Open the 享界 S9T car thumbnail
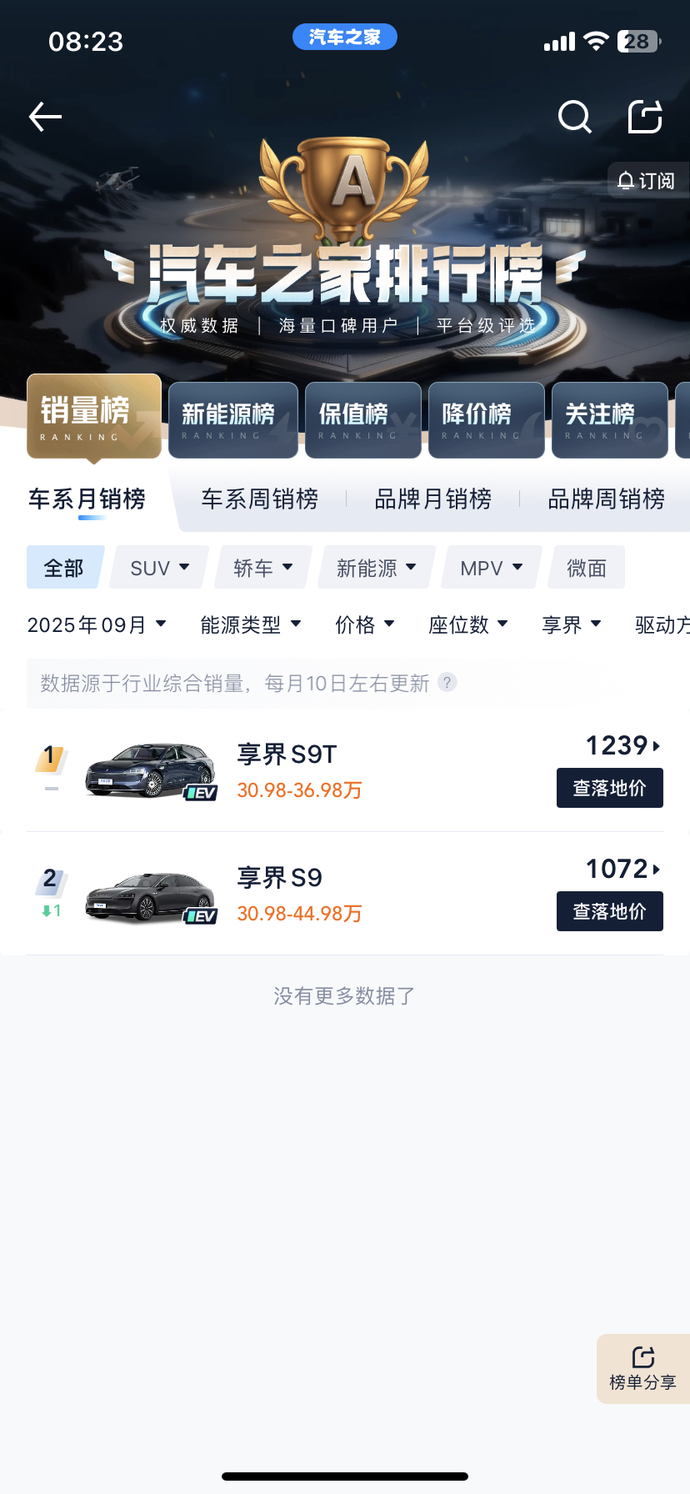Viewport: 690px width, 1494px height. click(150, 770)
